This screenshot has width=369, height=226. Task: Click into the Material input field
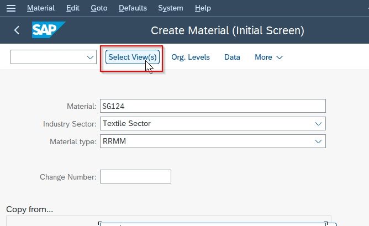click(x=213, y=106)
